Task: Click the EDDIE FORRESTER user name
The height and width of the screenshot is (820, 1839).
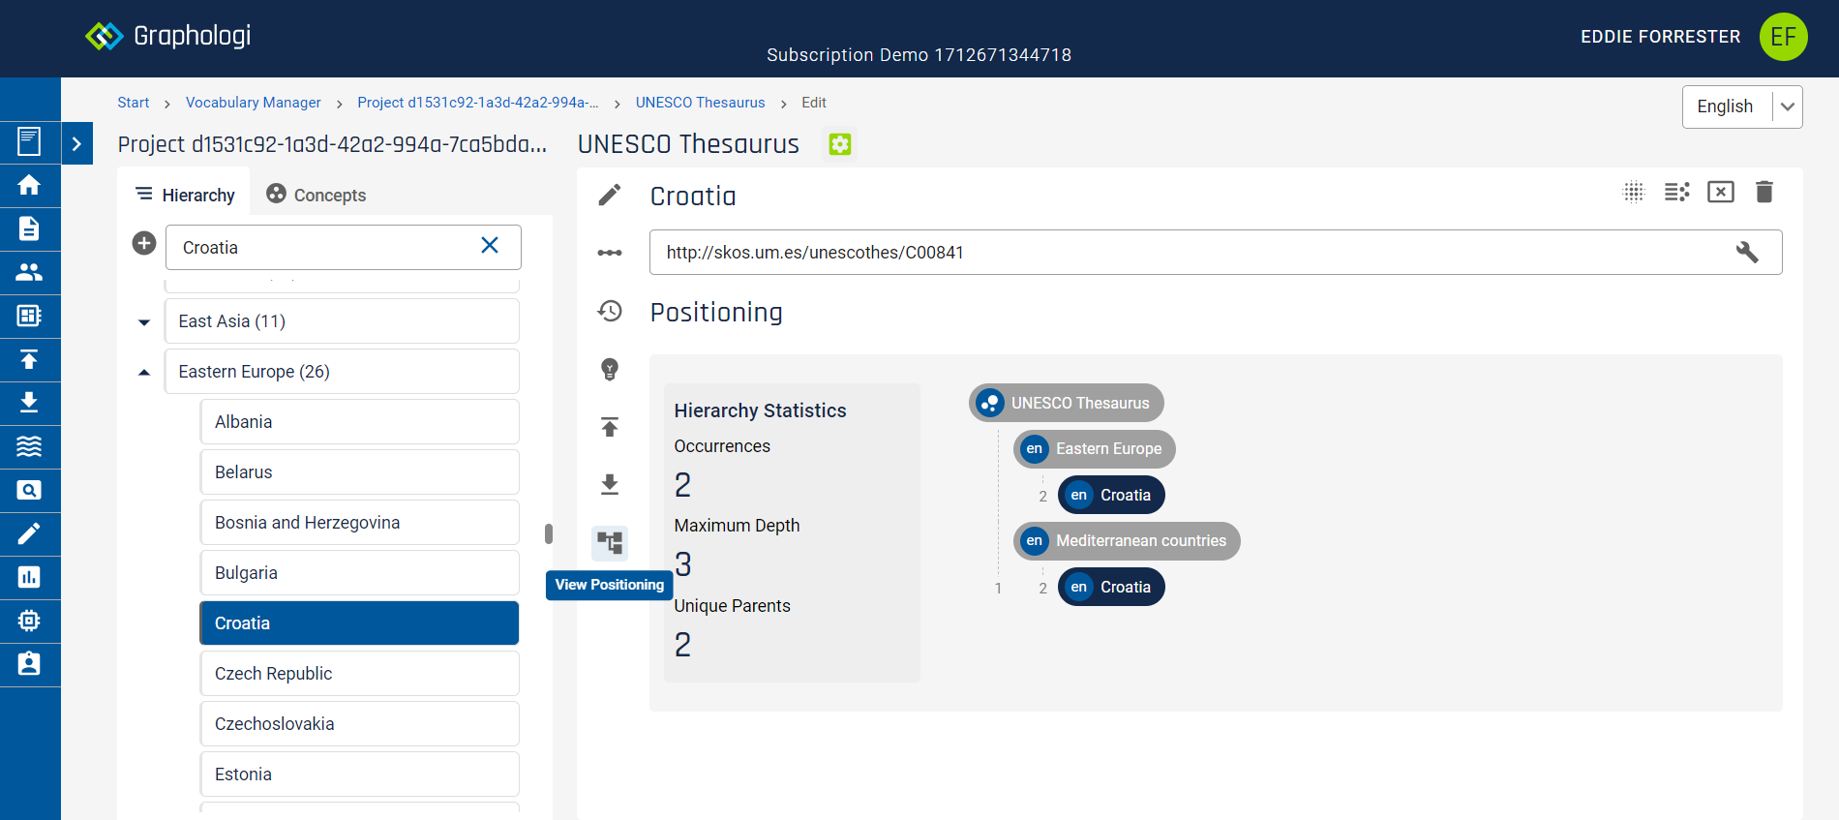Action: pyautogui.click(x=1660, y=37)
